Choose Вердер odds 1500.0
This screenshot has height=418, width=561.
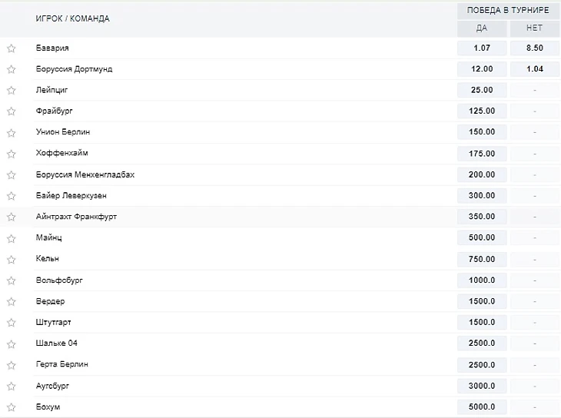(x=482, y=301)
